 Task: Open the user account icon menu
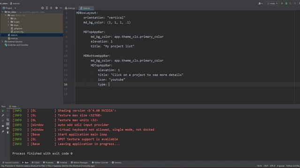tap(260, 3)
